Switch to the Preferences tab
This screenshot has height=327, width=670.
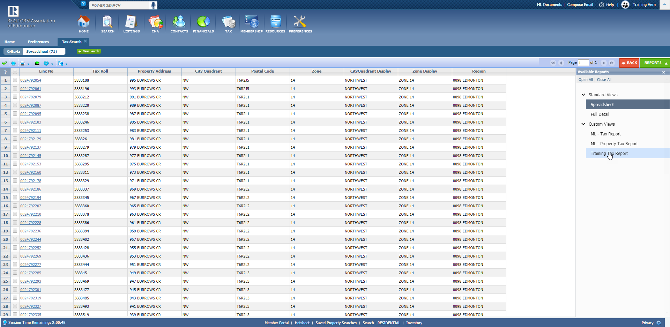(38, 42)
